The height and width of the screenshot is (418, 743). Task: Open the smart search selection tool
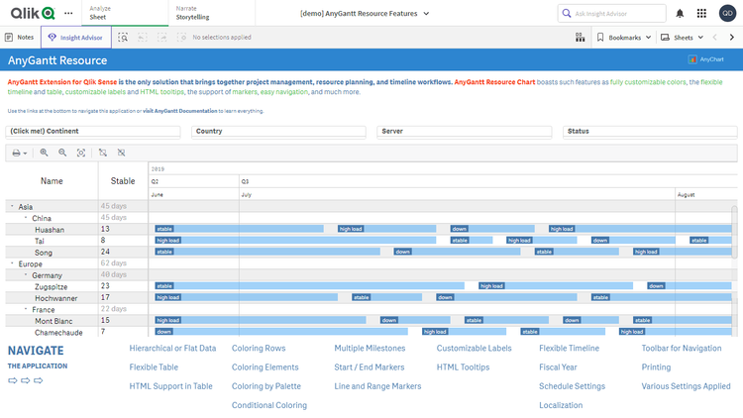(x=123, y=37)
